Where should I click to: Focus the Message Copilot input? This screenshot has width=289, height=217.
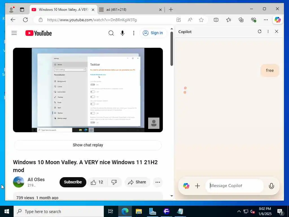pos(235,186)
